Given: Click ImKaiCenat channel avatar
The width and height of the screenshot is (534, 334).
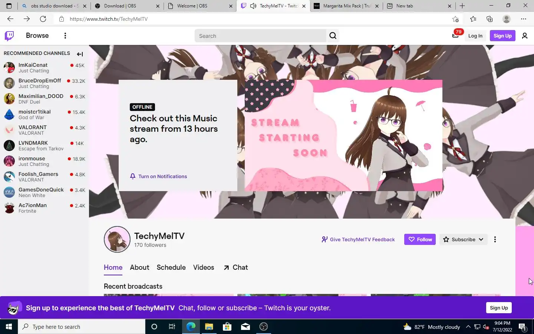Looking at the screenshot, I should point(9,68).
